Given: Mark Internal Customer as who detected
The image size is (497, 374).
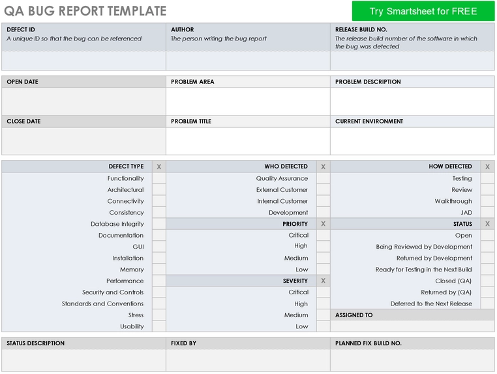Looking at the screenshot, I should tap(323, 201).
